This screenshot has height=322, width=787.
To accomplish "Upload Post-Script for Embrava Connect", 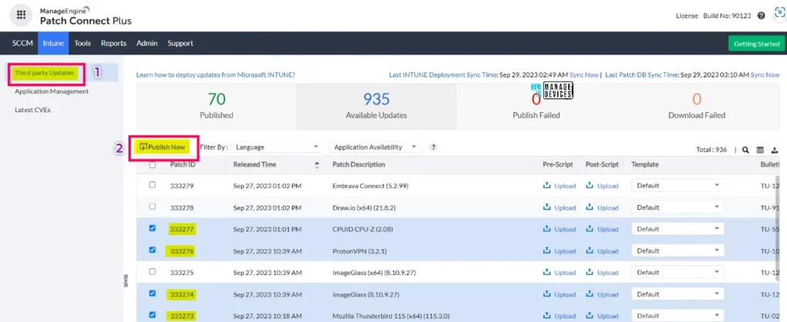I will pos(603,185).
